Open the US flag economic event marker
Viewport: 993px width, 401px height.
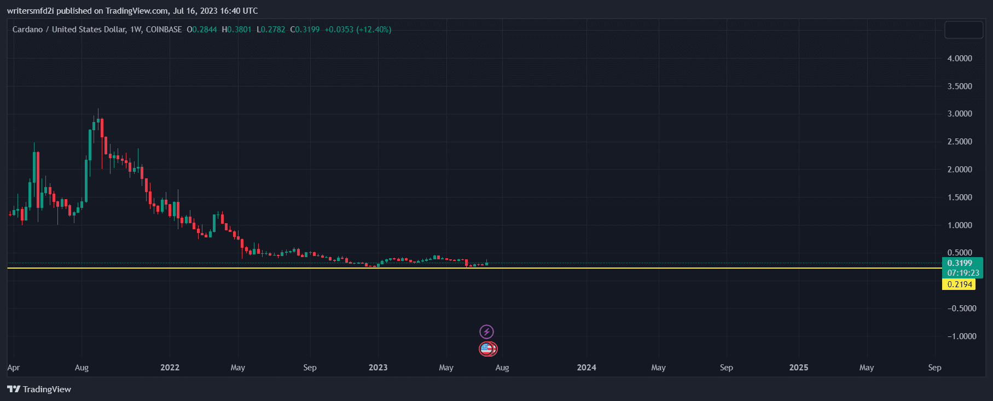tap(486, 348)
